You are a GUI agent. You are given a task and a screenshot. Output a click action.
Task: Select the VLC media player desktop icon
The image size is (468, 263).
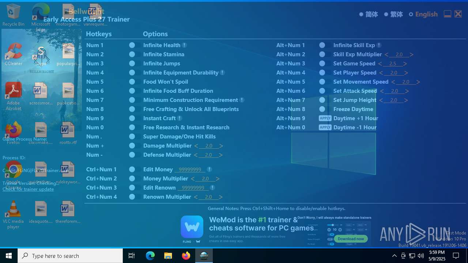tap(13, 215)
